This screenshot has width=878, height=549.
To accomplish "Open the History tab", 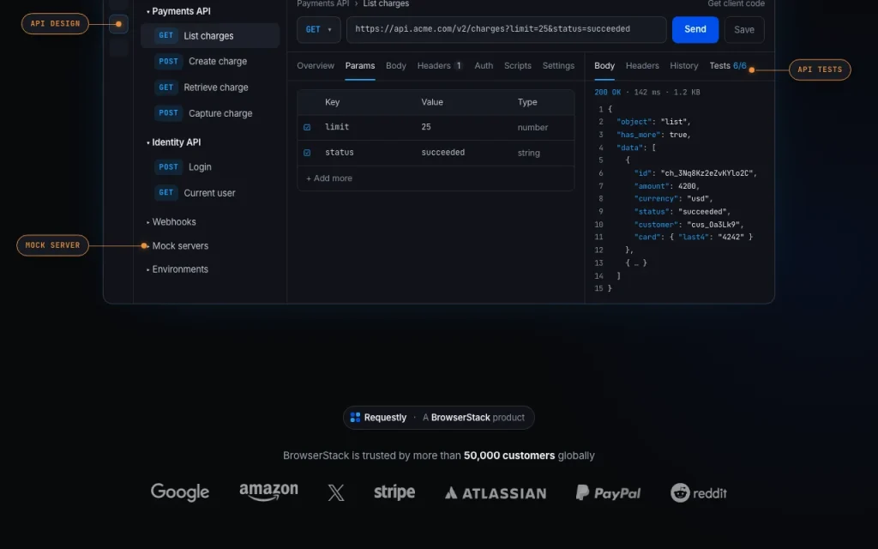I will point(683,65).
